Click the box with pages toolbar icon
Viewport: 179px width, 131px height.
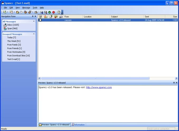point(30,12)
